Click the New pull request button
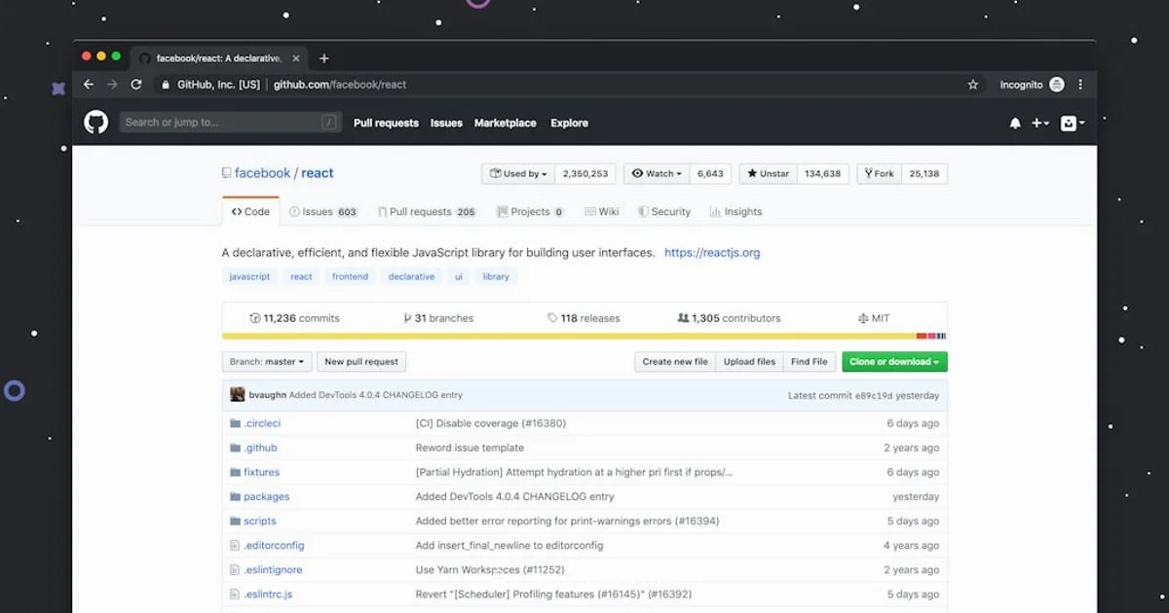This screenshot has height=613, width=1169. [x=361, y=361]
